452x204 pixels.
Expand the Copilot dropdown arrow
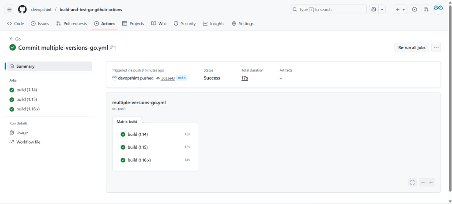[382, 10]
